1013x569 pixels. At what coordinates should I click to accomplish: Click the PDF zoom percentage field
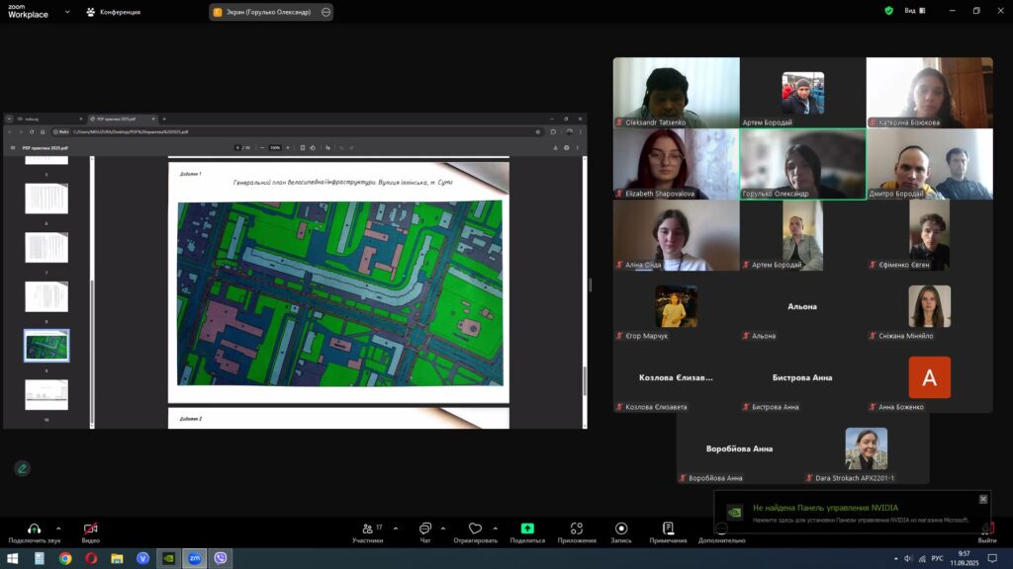(275, 148)
